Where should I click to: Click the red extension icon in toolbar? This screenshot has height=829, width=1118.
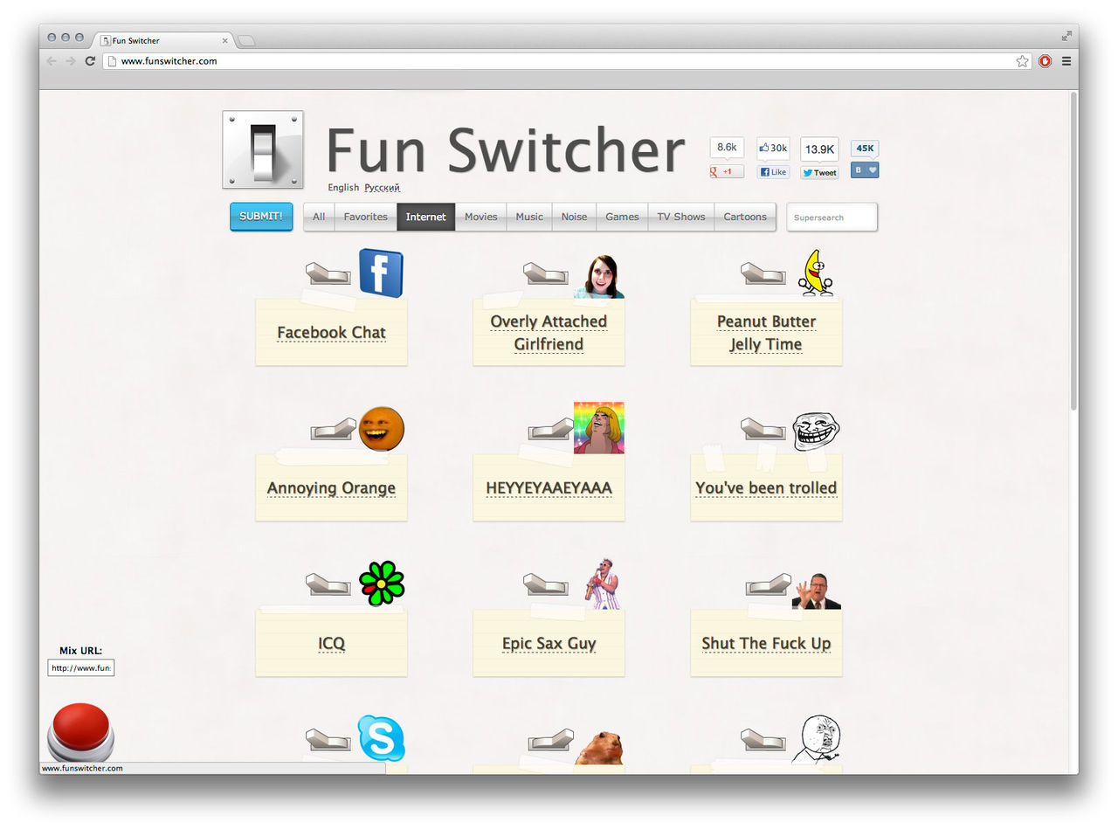(x=1045, y=61)
